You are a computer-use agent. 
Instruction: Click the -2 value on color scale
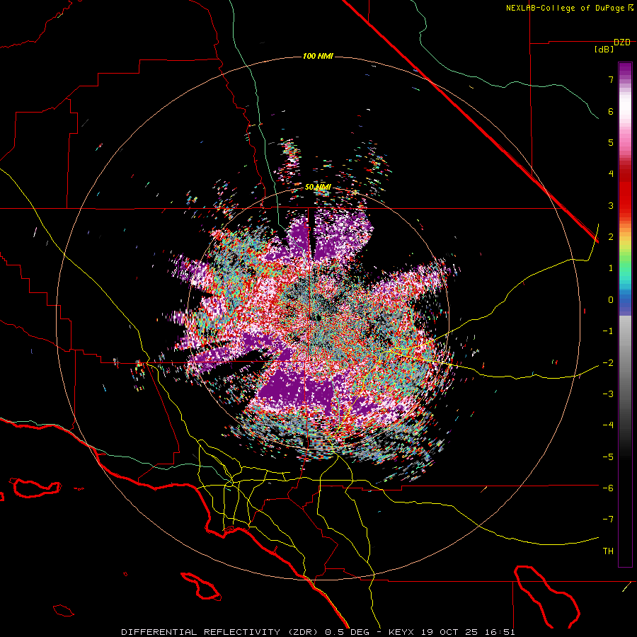point(608,362)
